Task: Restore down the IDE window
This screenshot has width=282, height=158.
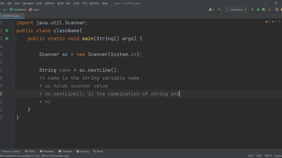Action: [x=276, y=3]
